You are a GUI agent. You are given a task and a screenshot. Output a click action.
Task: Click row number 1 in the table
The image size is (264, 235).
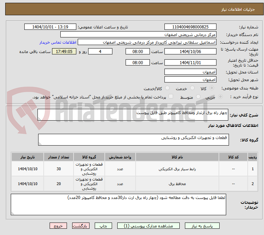tap(253, 169)
